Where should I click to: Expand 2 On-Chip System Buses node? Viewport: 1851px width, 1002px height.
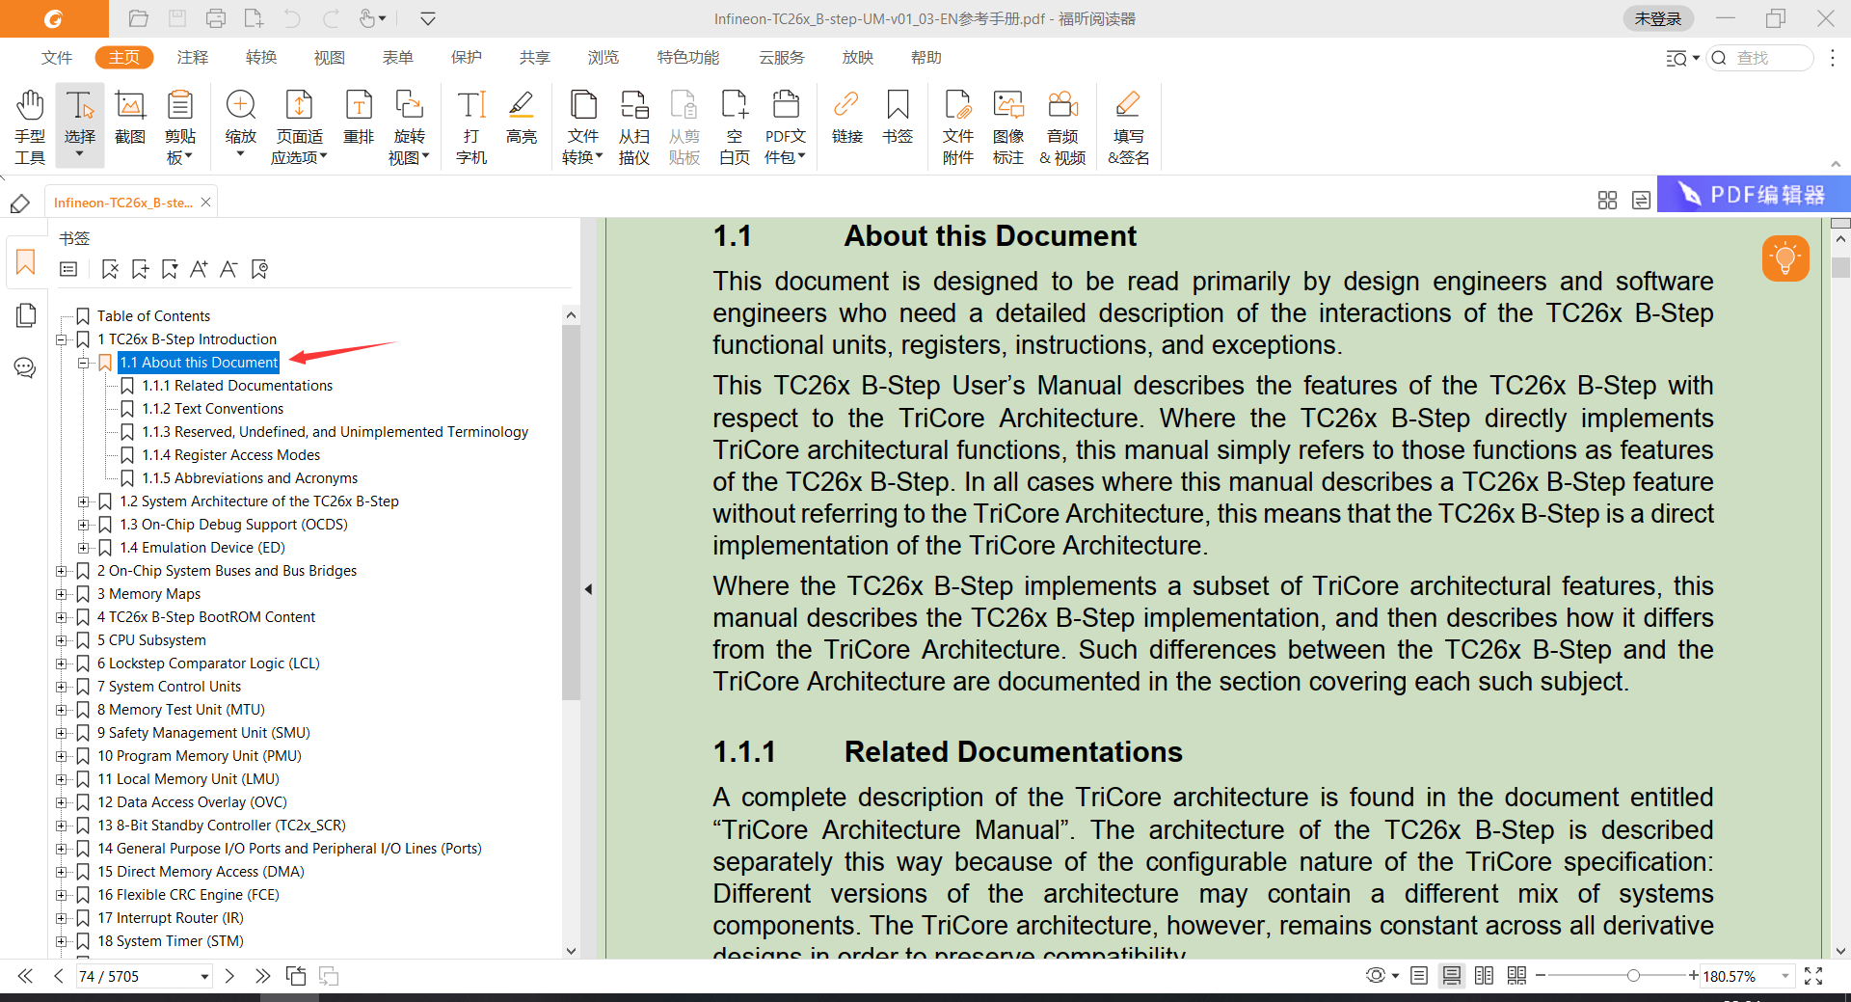pyautogui.click(x=61, y=571)
